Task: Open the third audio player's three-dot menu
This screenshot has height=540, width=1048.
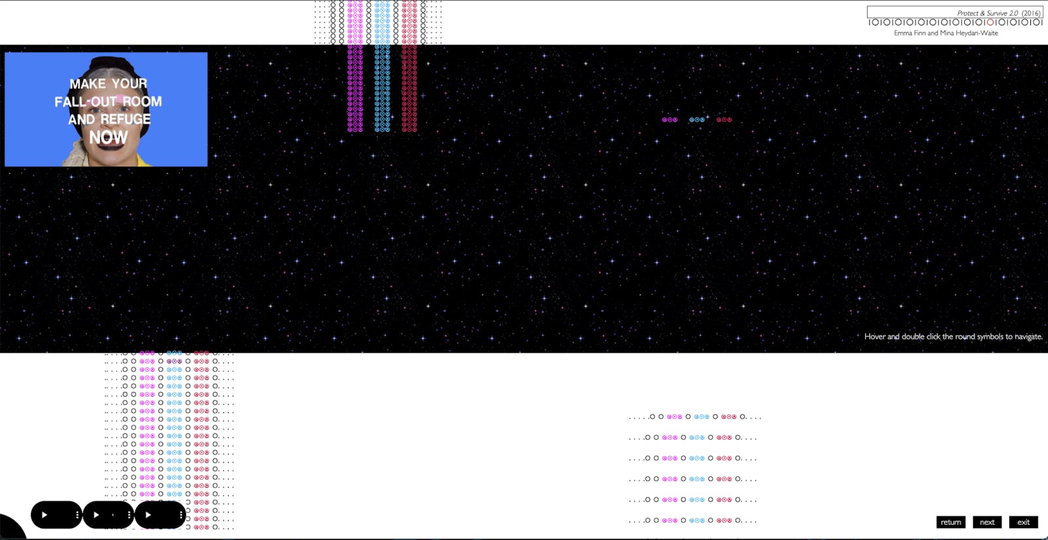Action: [x=181, y=515]
